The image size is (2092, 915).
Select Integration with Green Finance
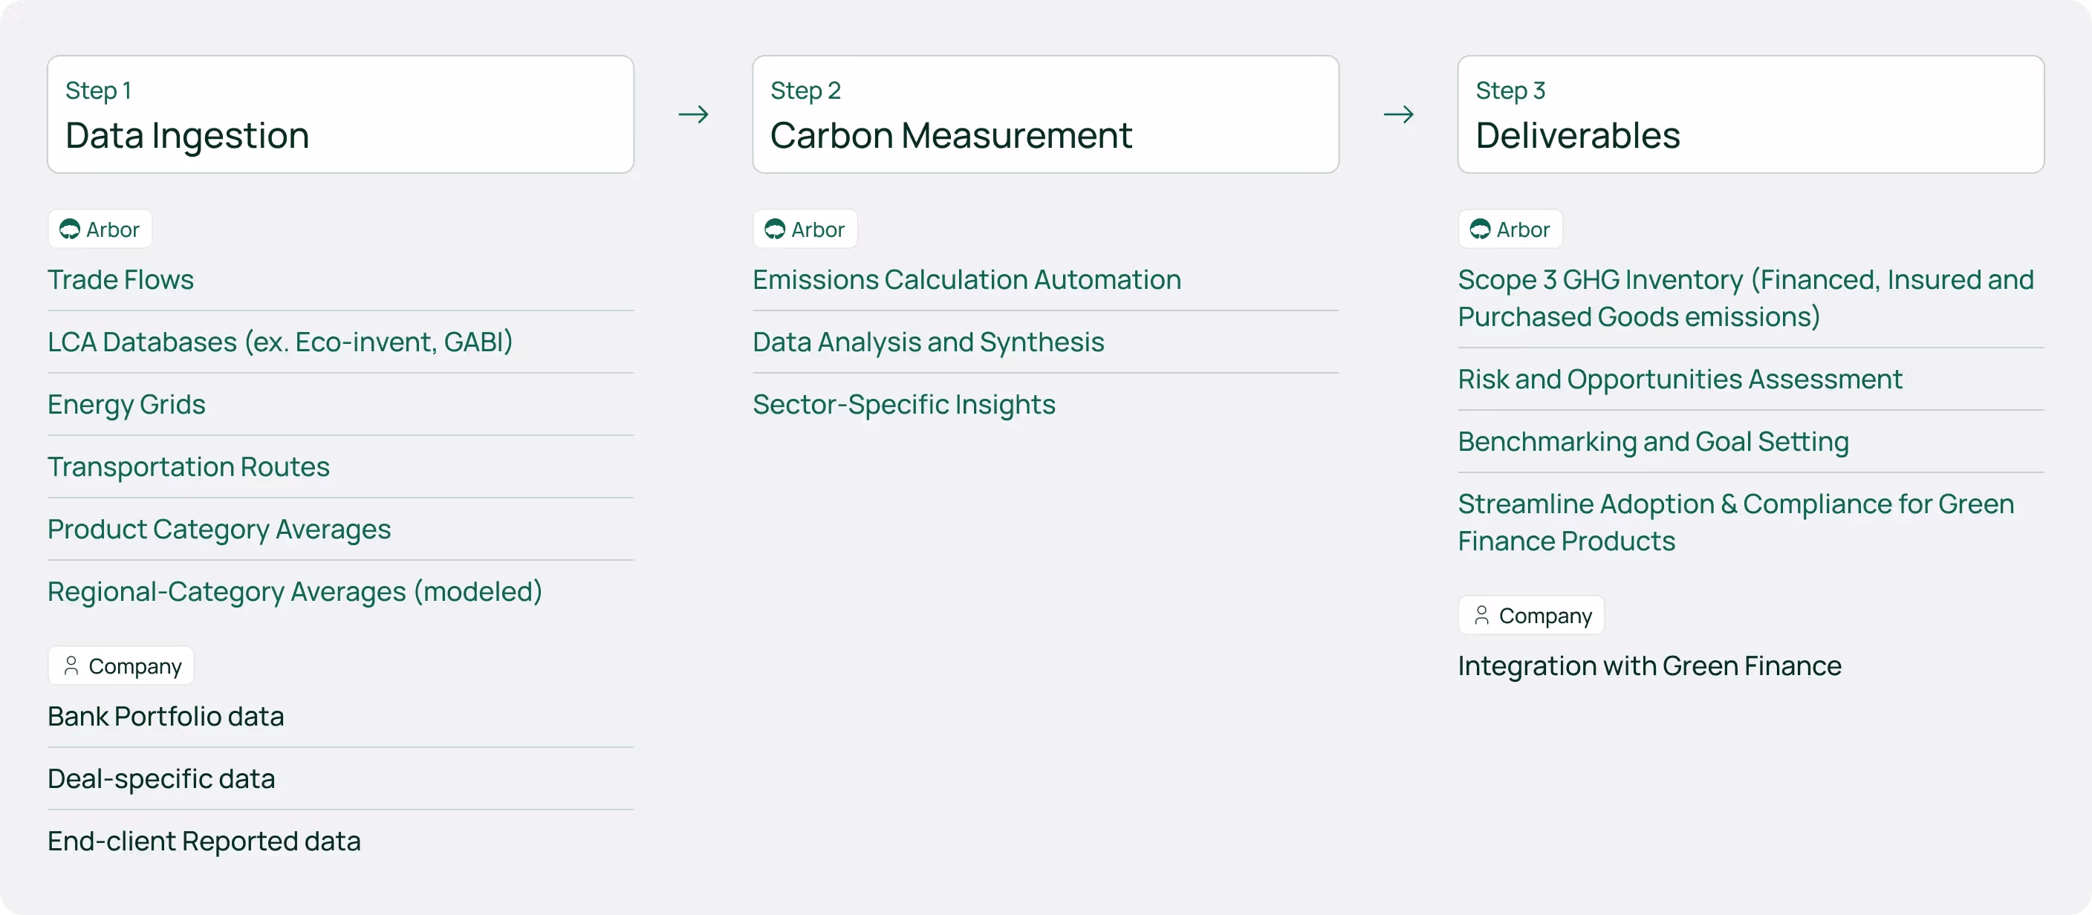(x=1649, y=666)
